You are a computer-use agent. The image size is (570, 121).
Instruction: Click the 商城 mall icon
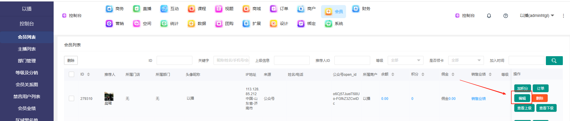(246, 9)
